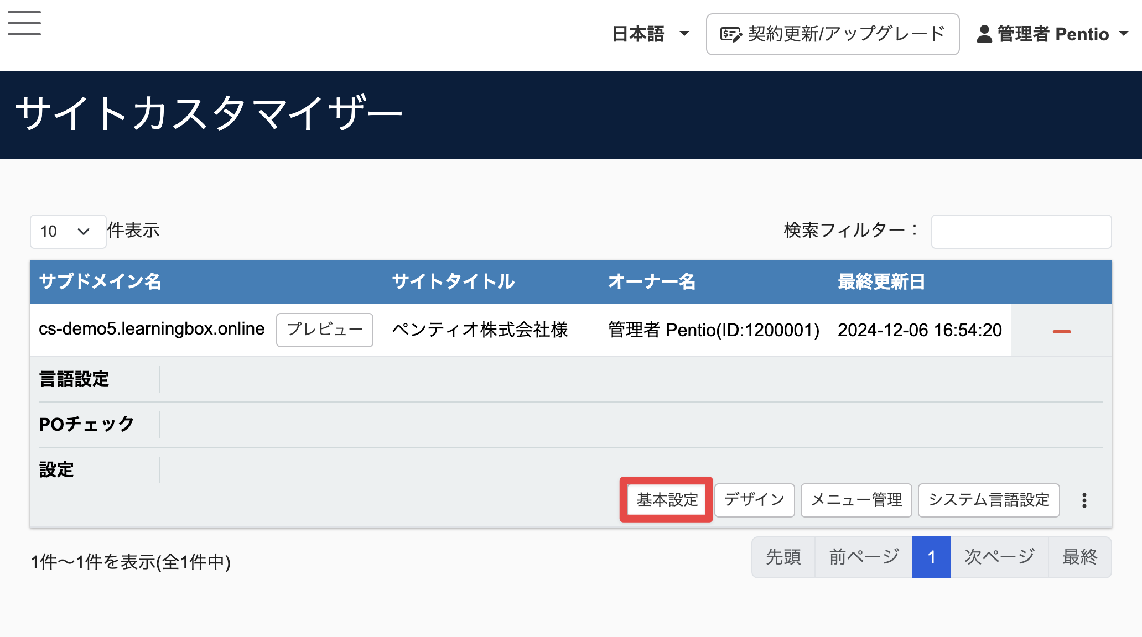The image size is (1142, 637).
Task: Open the デザイン settings
Action: click(x=755, y=500)
